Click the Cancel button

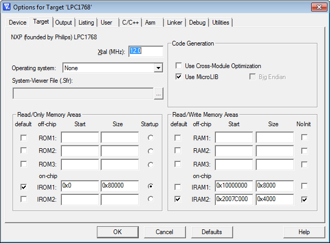[x=164, y=232]
